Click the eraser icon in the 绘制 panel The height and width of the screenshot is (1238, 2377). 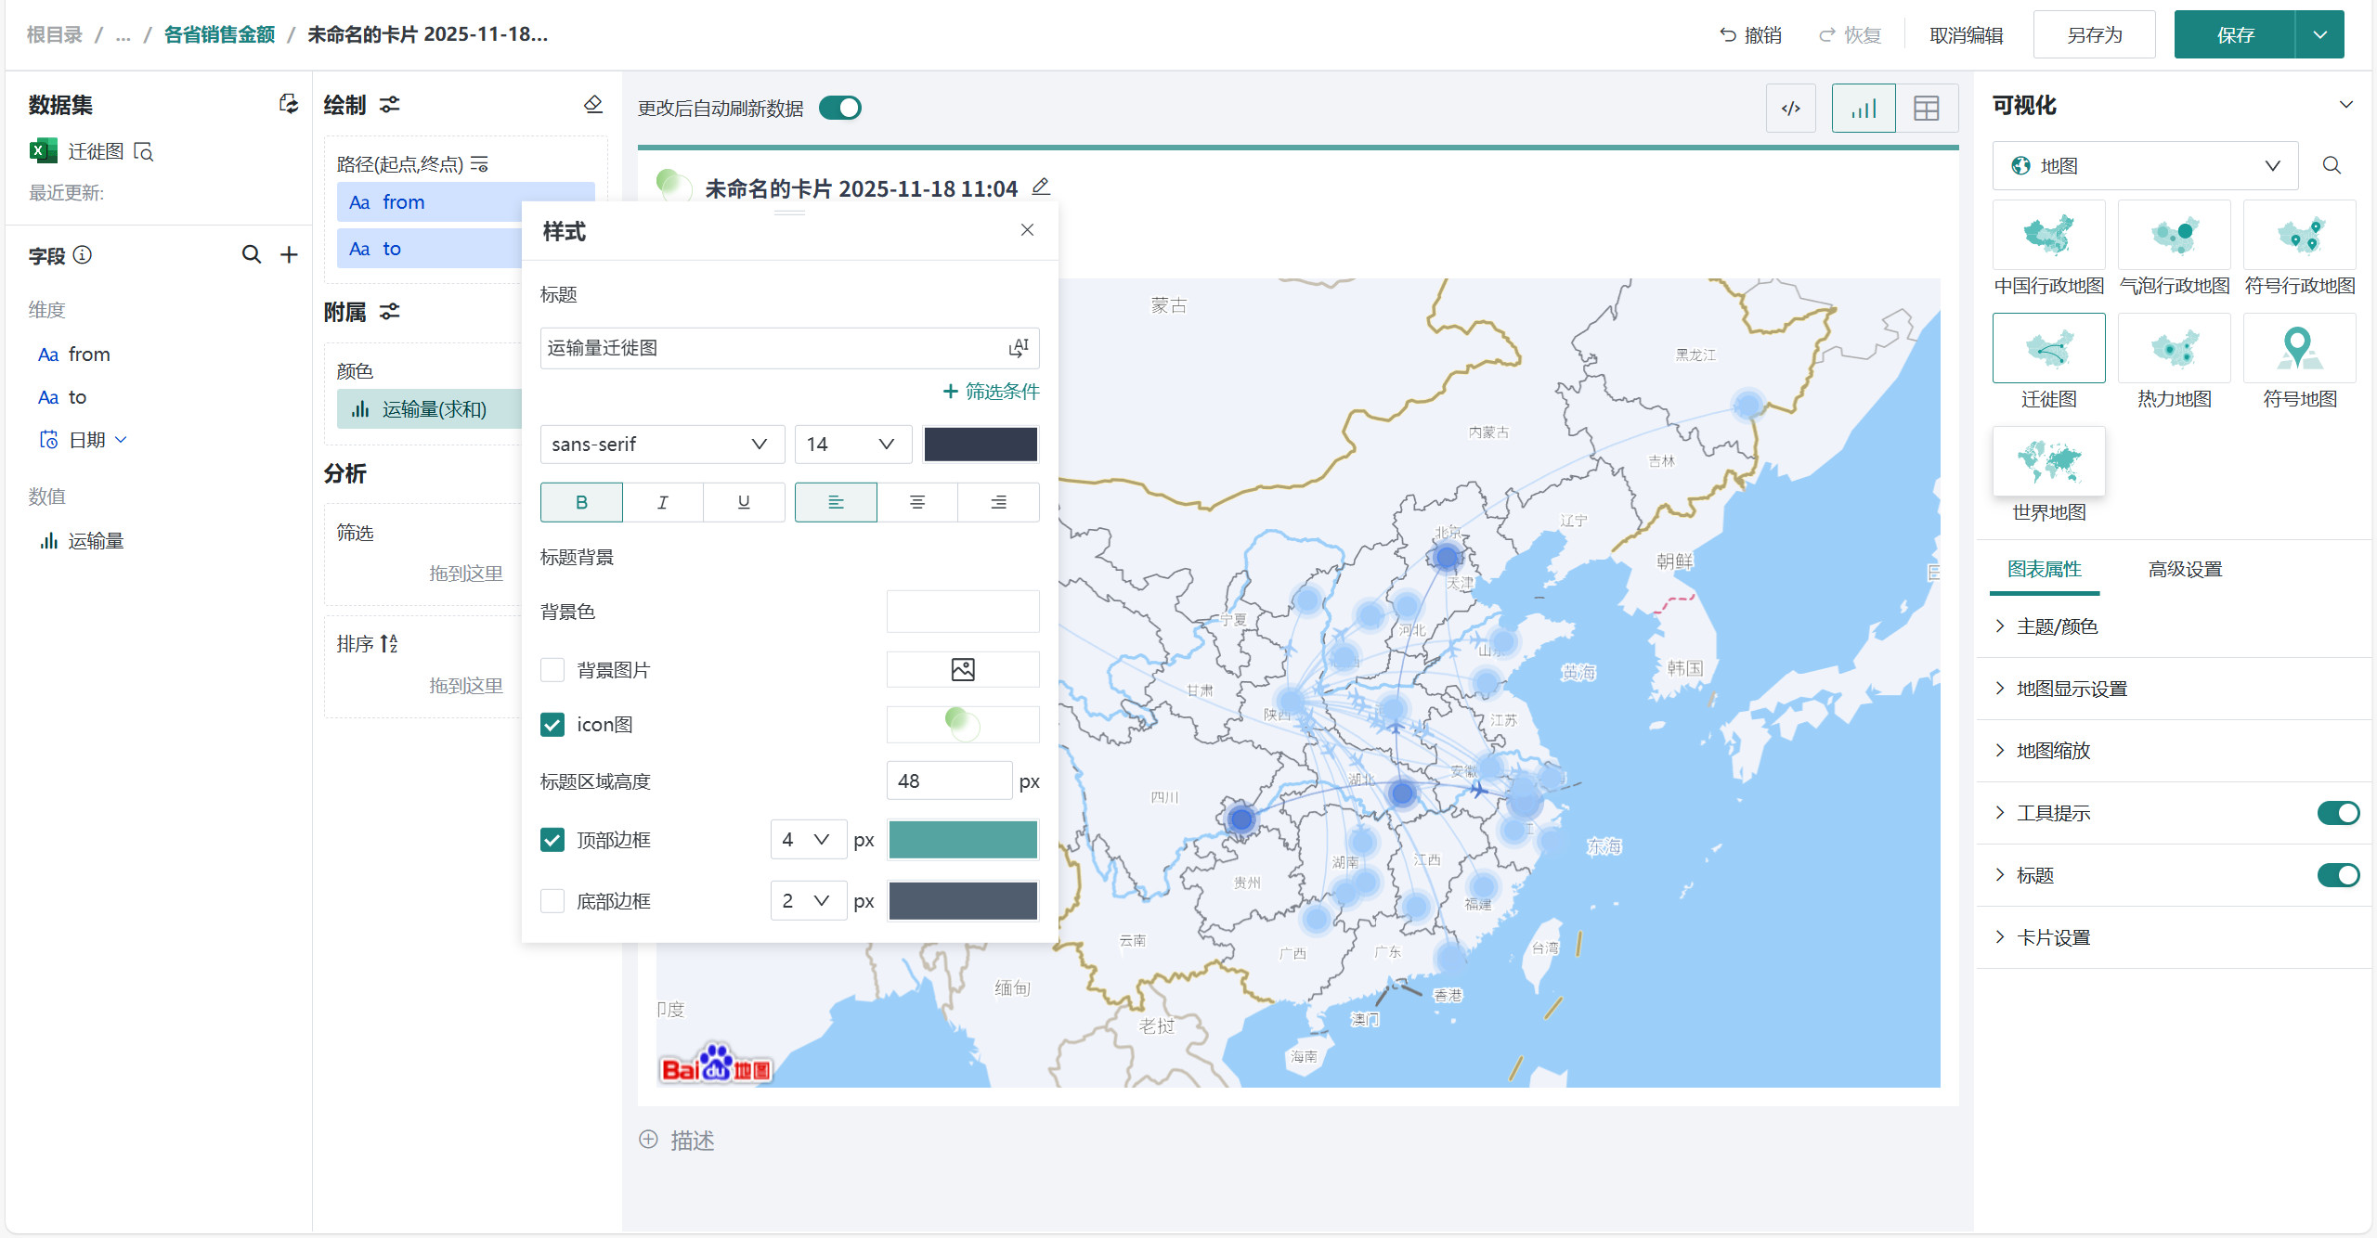(593, 104)
